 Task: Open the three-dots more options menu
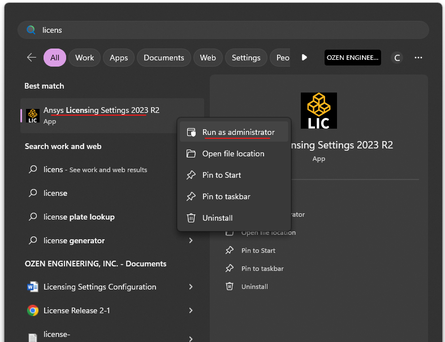tap(418, 58)
